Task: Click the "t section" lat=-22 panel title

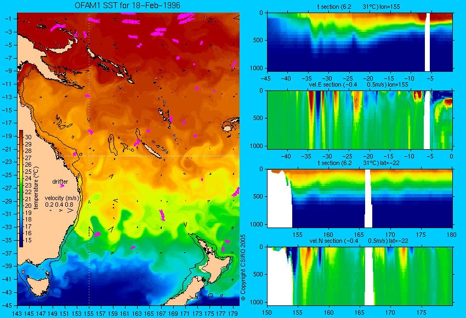Action: click(359, 163)
